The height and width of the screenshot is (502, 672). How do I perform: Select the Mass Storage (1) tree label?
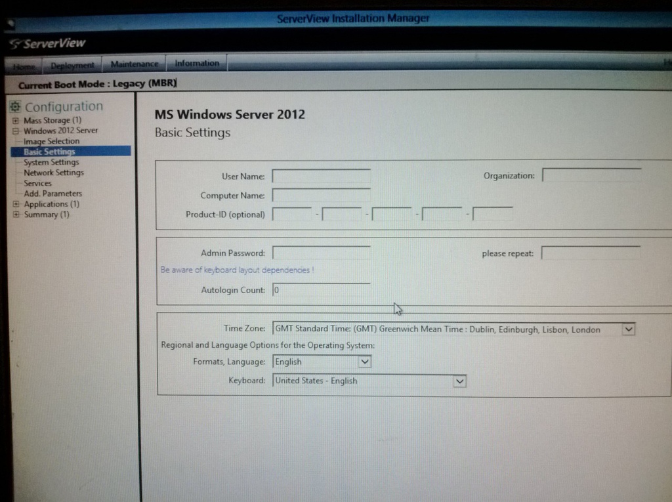52,121
